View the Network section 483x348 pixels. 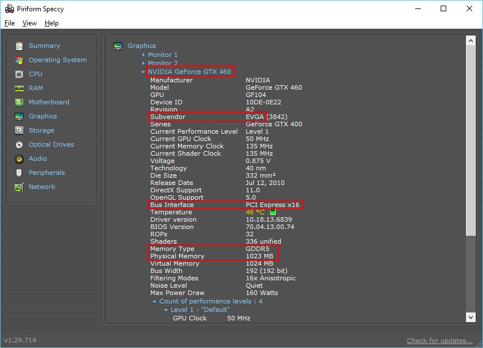(42, 187)
